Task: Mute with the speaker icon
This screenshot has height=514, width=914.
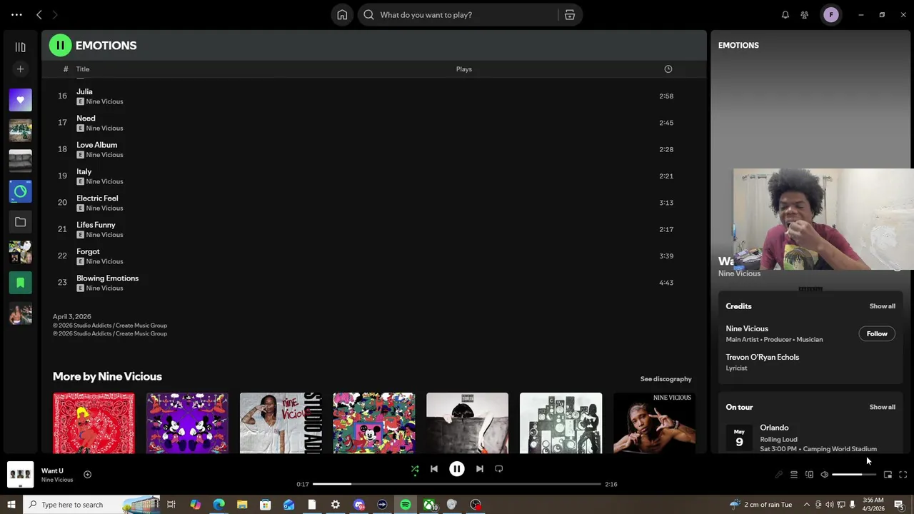Action: (824, 475)
